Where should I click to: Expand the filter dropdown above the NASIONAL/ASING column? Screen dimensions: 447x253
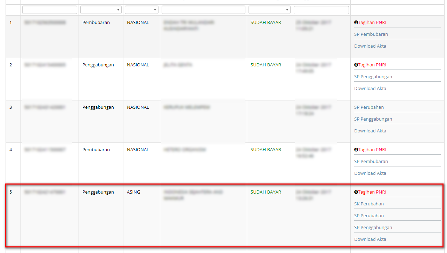click(x=141, y=10)
